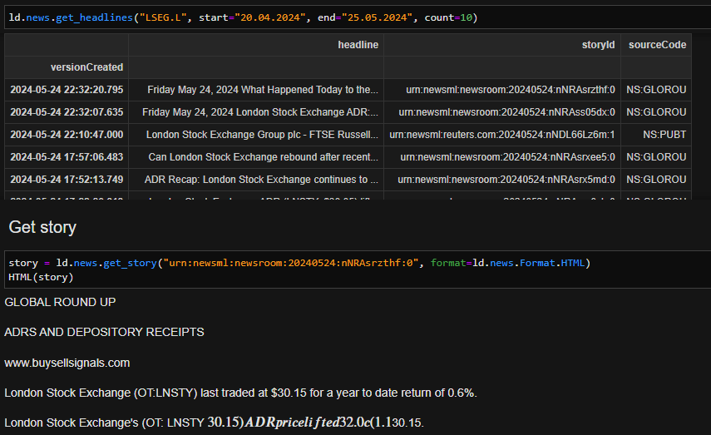The width and height of the screenshot is (711, 435).
Task: Click the "LSEG.L" string in the code
Action: (163, 17)
